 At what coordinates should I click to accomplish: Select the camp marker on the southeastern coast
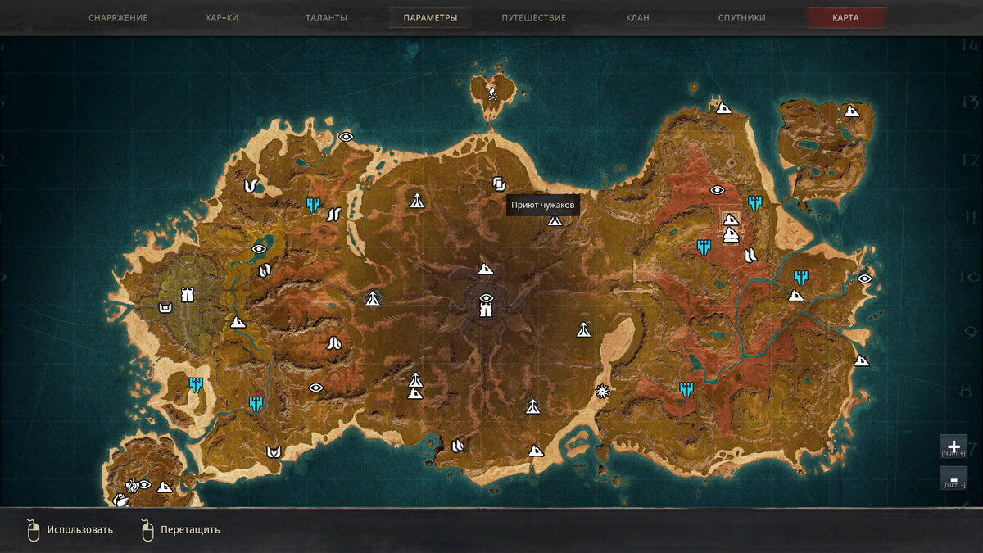(x=861, y=360)
